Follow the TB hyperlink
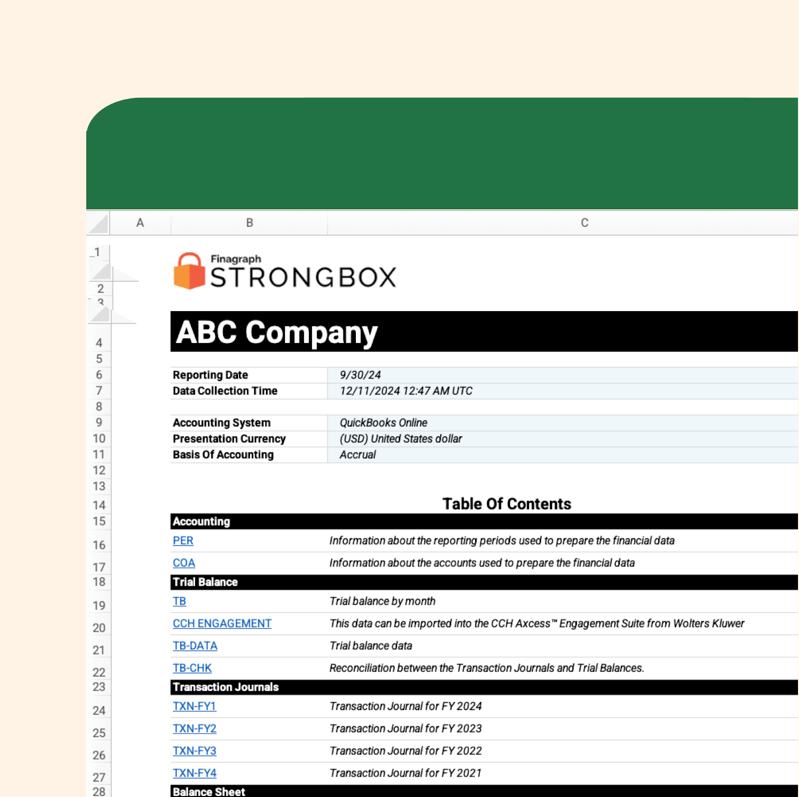This screenshot has width=799, height=797. point(179,601)
